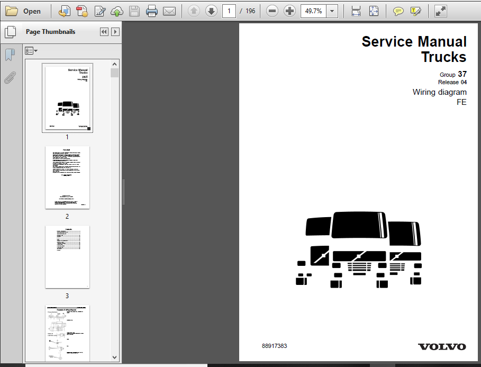Expand the pane with right-arrow button

point(115,32)
